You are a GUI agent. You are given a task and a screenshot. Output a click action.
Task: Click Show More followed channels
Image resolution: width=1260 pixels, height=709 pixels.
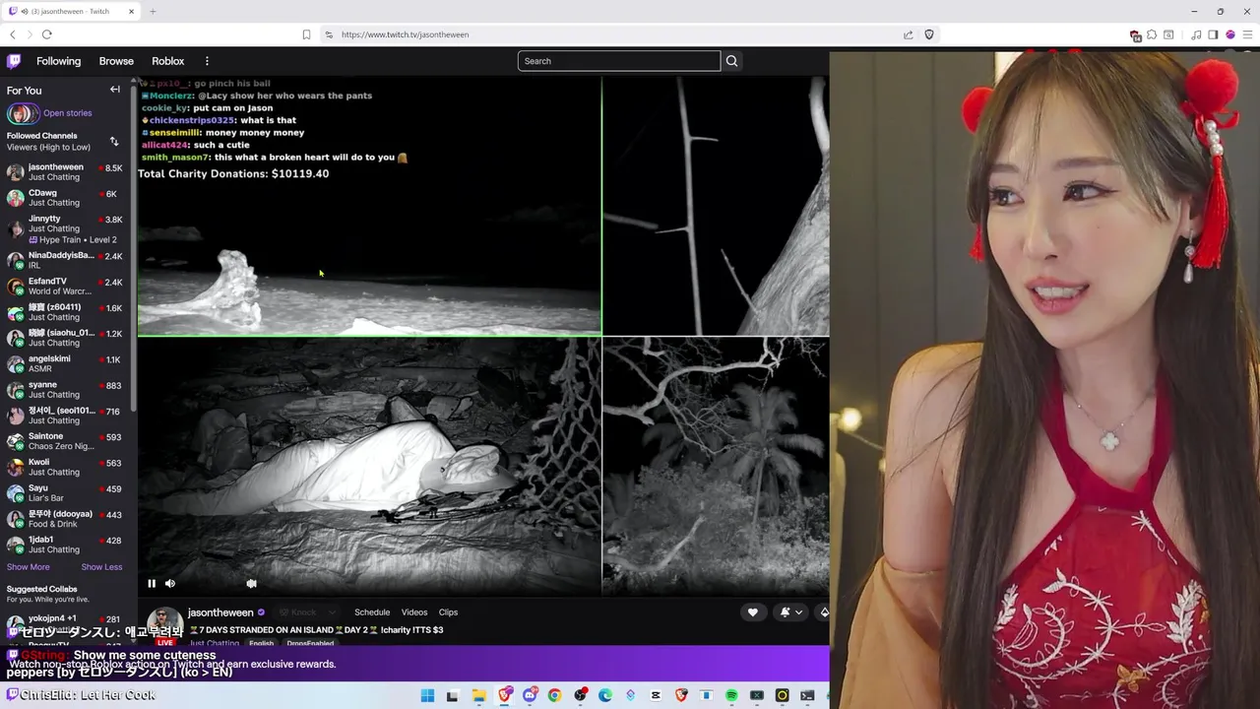point(28,567)
